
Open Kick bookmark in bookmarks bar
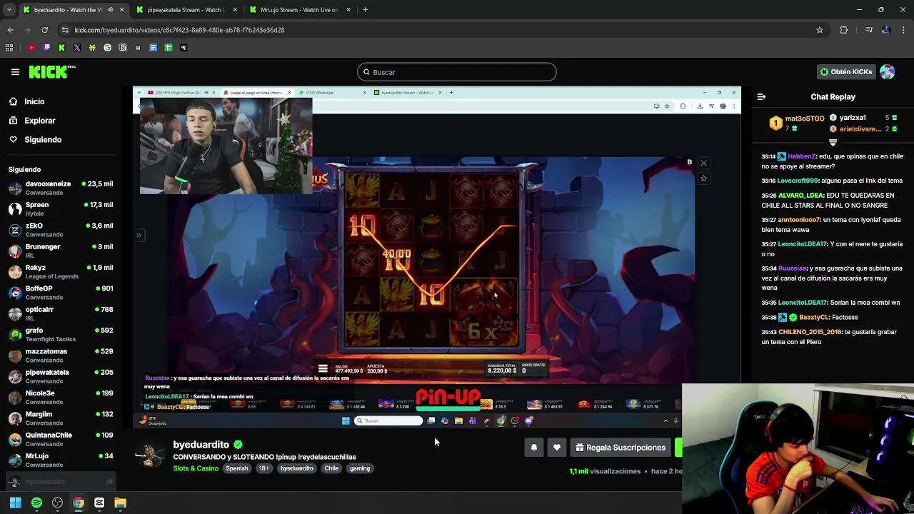(x=61, y=48)
